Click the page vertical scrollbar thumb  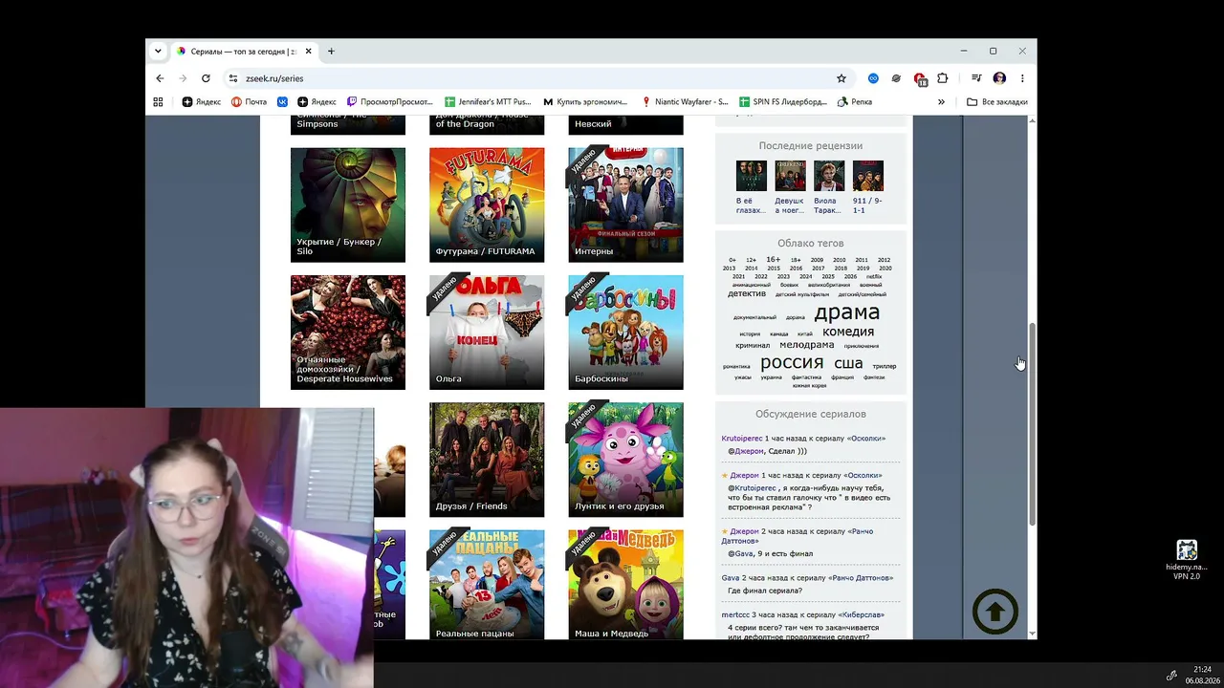coord(1032,423)
